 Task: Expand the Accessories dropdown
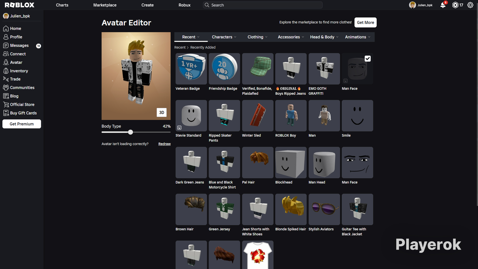291,37
